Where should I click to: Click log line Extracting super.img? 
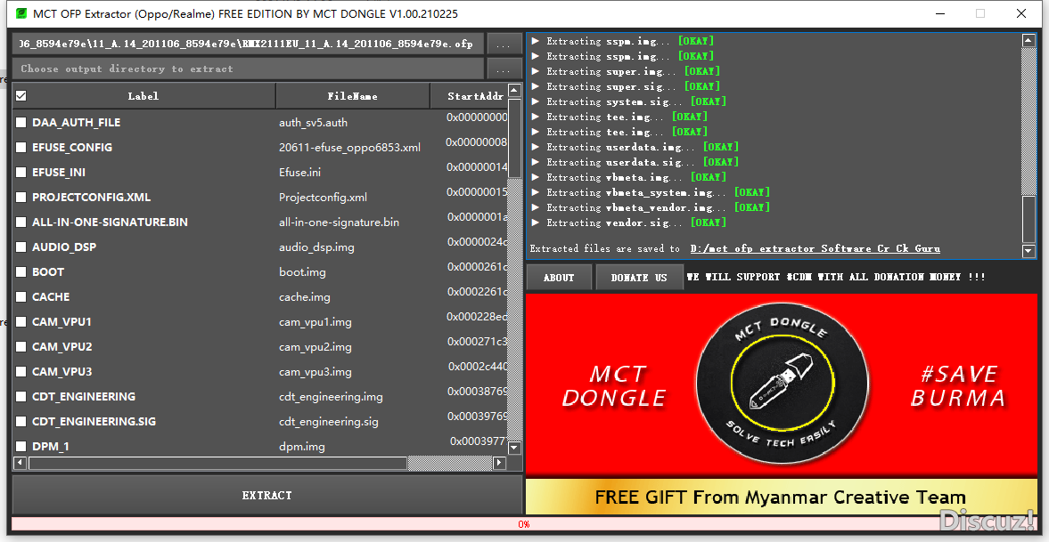(x=633, y=71)
